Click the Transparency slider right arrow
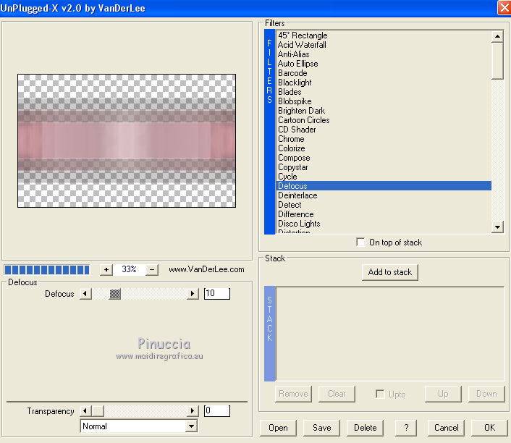This screenshot has width=511, height=443. [193, 410]
